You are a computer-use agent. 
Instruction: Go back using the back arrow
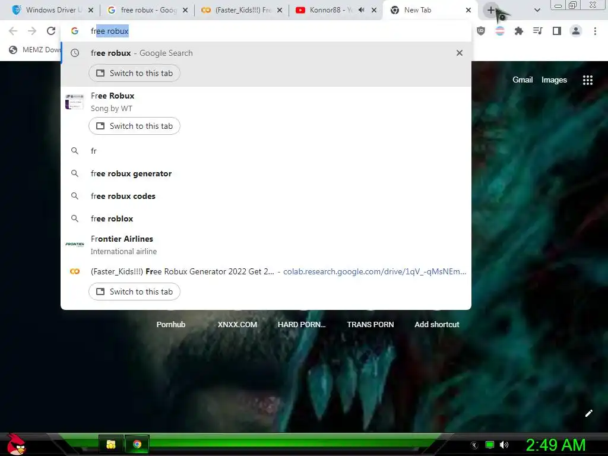pos(13,31)
